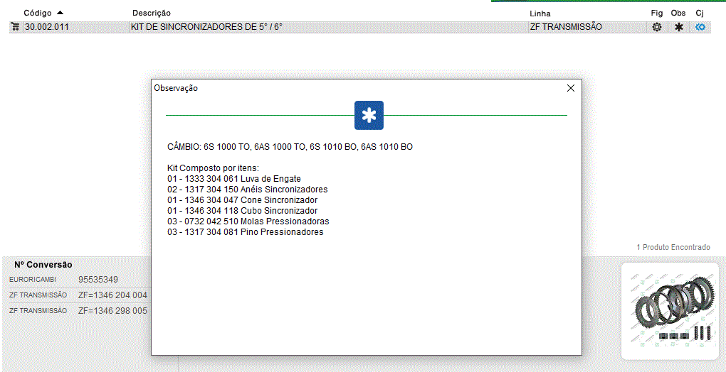726x372 pixels.
Task: Click the ZF TRANSMISSÃO line cell
Action: coord(566,27)
